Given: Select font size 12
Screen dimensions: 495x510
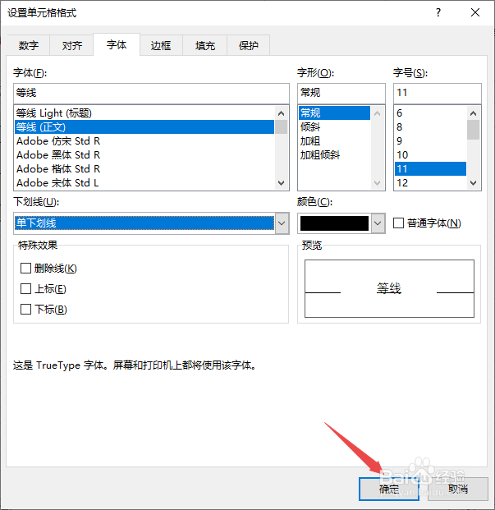Looking at the screenshot, I should (430, 183).
